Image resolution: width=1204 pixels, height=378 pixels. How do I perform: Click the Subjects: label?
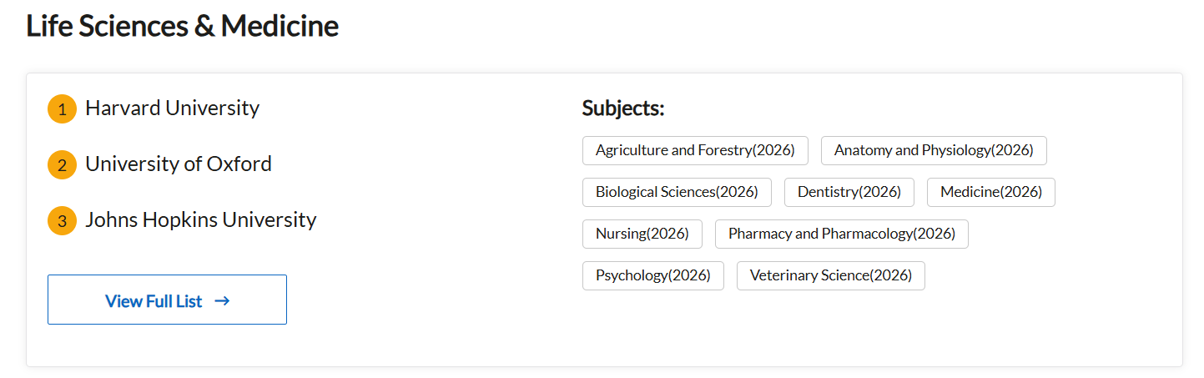[622, 108]
